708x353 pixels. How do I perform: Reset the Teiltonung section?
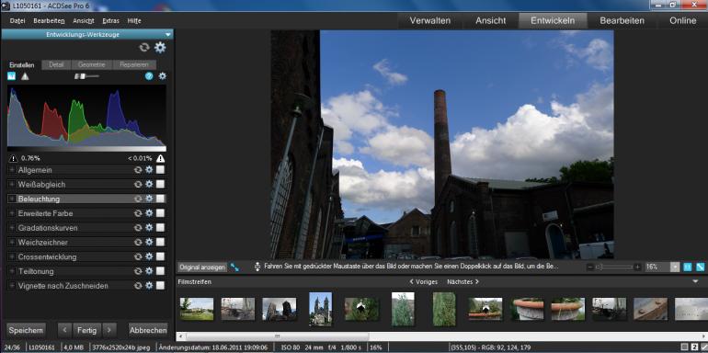point(138,271)
